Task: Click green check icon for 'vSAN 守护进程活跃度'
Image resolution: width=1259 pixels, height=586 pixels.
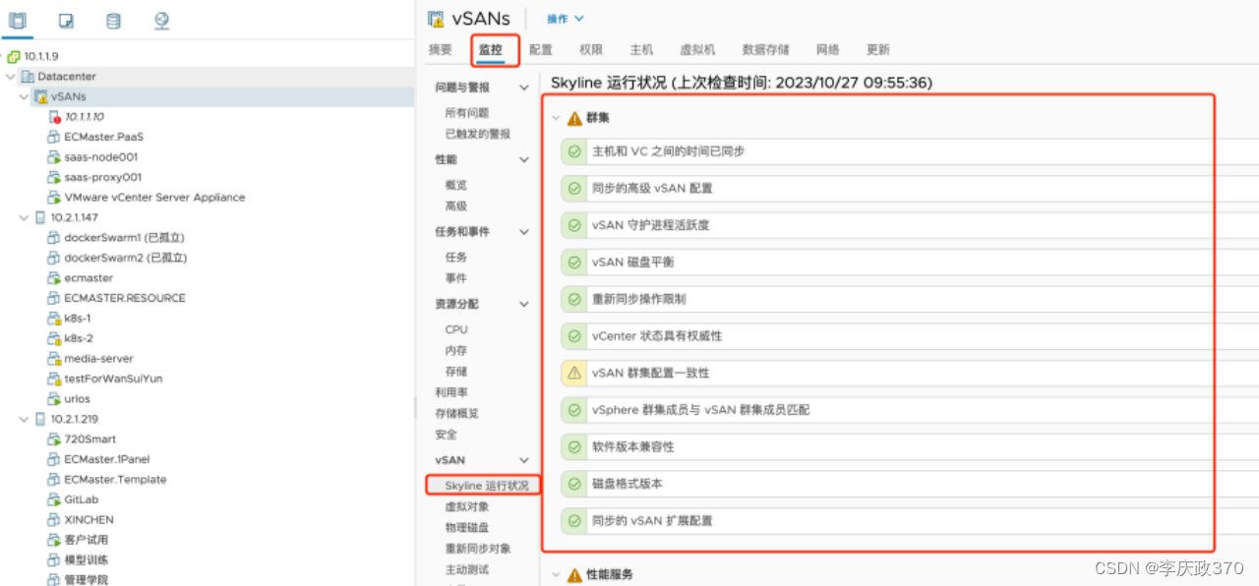Action: pos(573,225)
